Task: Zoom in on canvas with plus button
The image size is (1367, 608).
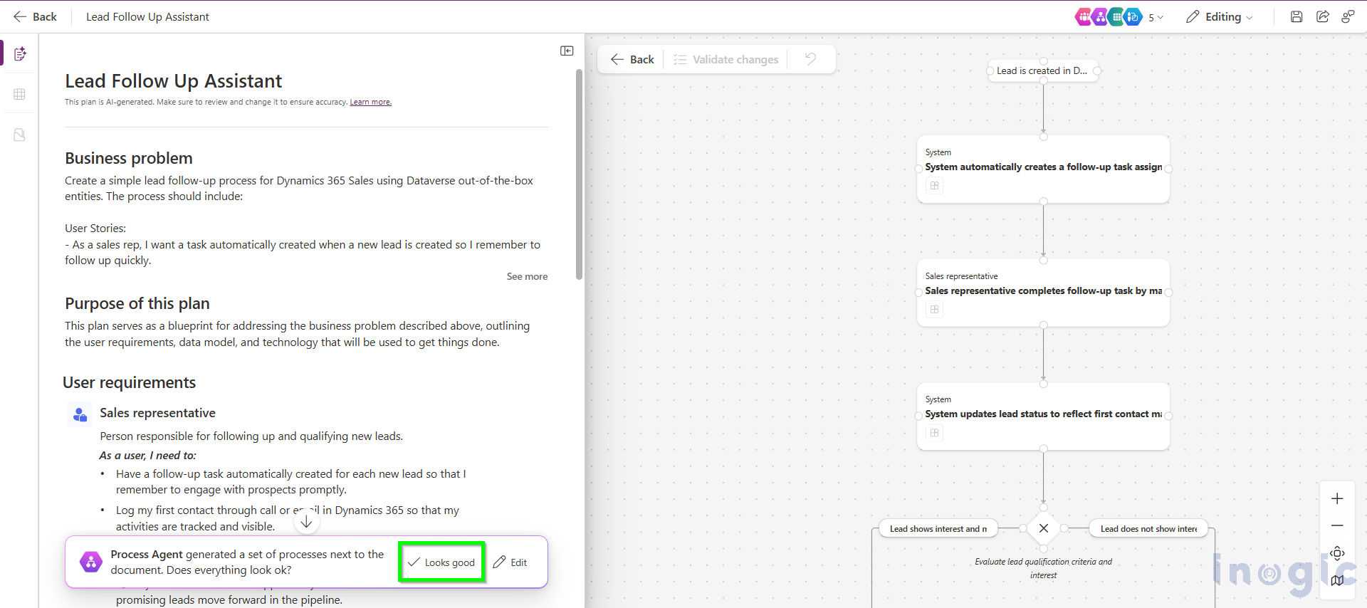Action: (1337, 498)
